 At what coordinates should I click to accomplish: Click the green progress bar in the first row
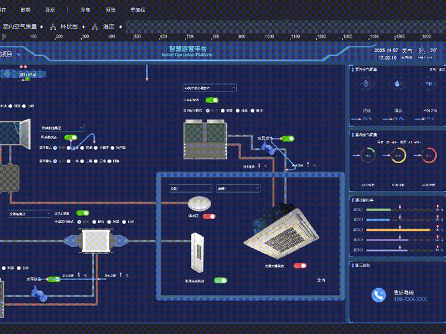379,210
